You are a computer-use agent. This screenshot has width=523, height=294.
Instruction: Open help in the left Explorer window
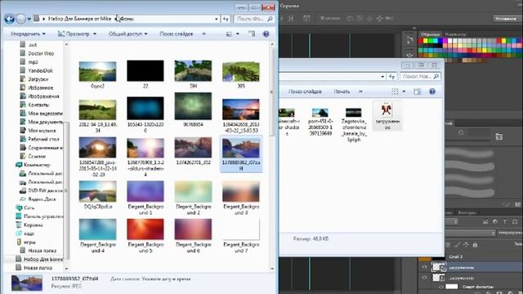point(266,34)
